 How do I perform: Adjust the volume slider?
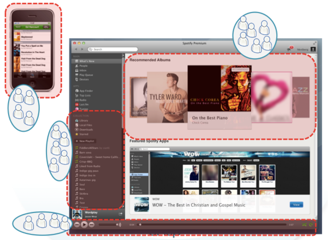(x=108, y=225)
